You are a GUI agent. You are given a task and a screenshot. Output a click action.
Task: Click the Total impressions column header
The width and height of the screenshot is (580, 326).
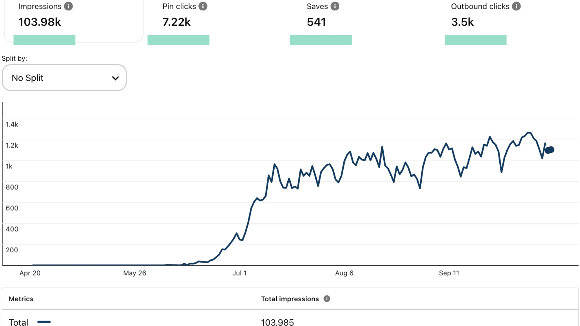click(290, 299)
